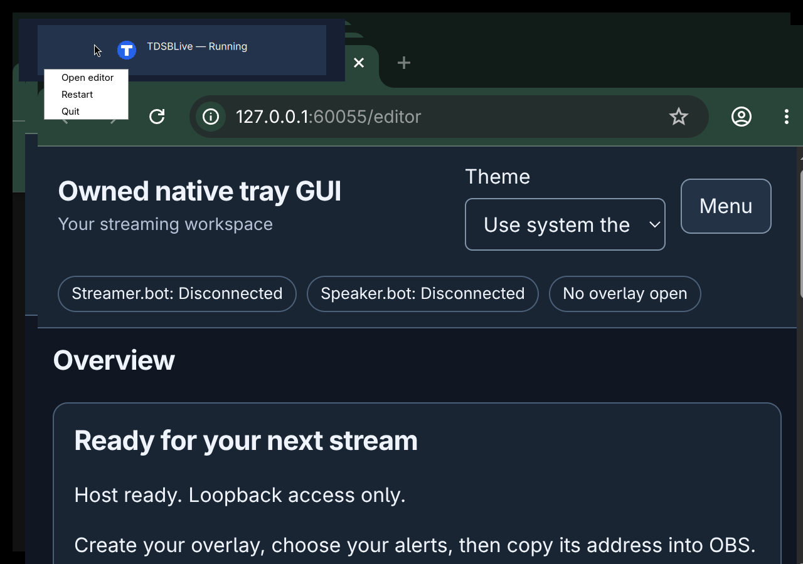803x564 pixels.
Task: View site information for 127.0.0.1
Action: point(211,117)
